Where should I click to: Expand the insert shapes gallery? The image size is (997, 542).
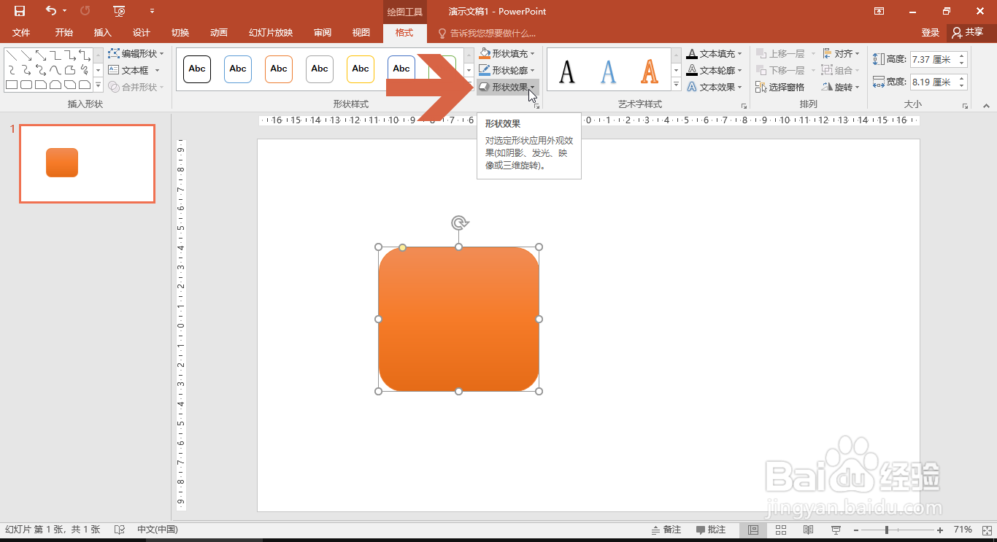(98, 85)
